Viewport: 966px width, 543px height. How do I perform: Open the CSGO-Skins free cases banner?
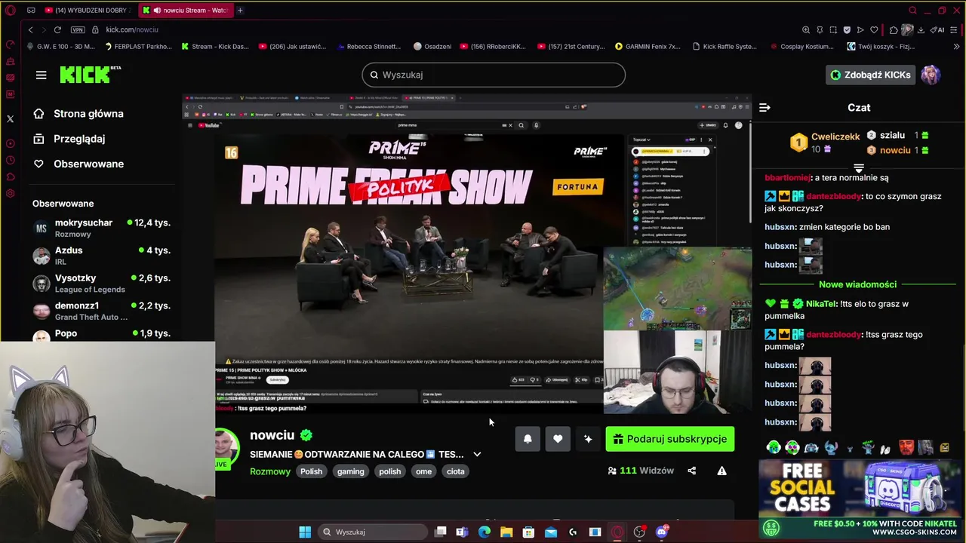coord(859,499)
